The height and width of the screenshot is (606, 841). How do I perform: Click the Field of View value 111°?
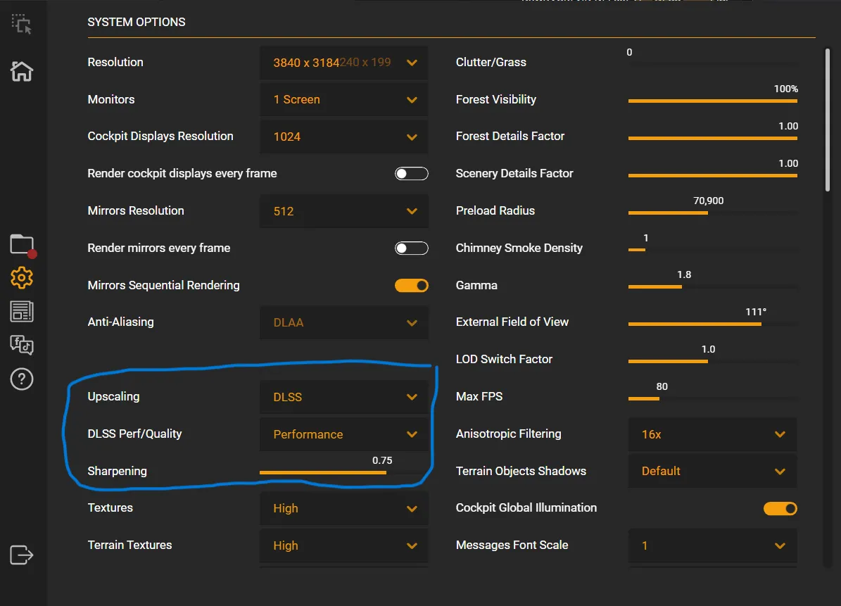tap(756, 312)
